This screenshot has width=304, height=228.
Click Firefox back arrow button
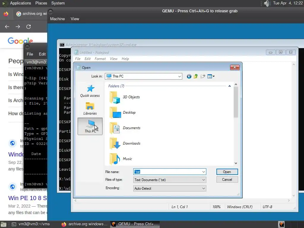[x=7, y=26]
